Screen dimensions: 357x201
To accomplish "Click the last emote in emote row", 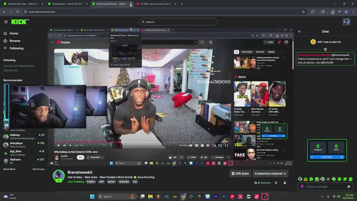I will click(x=351, y=179).
